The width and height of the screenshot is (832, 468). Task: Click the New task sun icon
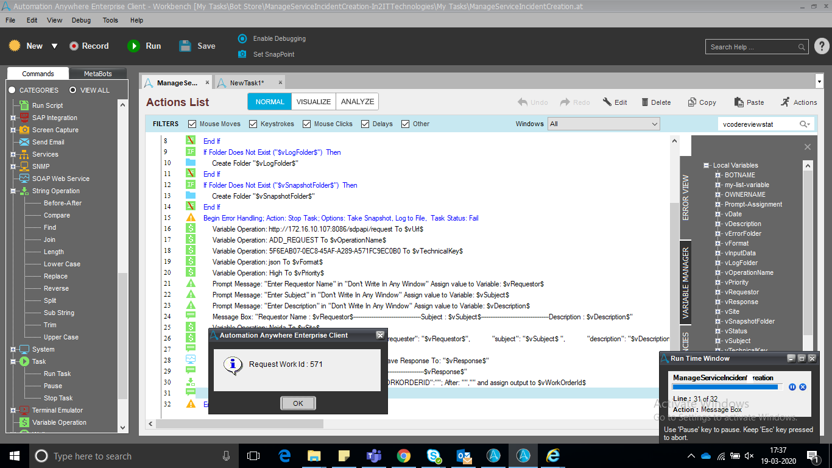(15, 46)
